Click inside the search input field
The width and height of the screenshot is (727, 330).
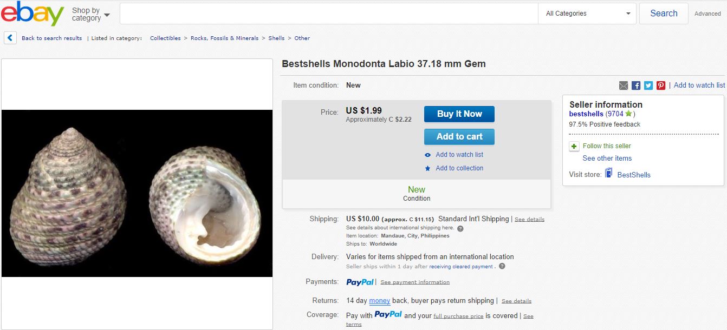325,13
